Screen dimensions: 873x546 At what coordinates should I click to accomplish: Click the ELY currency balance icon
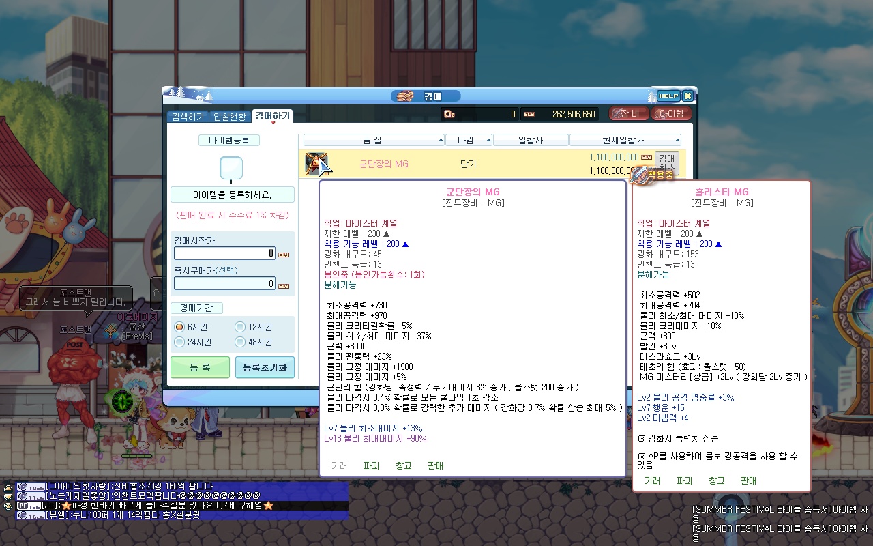[x=529, y=114]
